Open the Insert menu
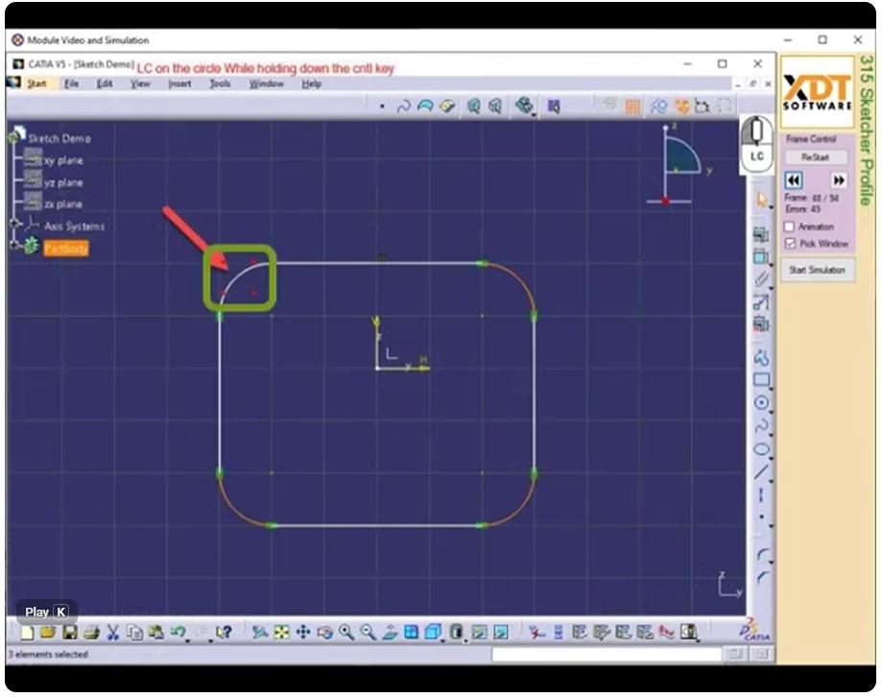 click(179, 84)
